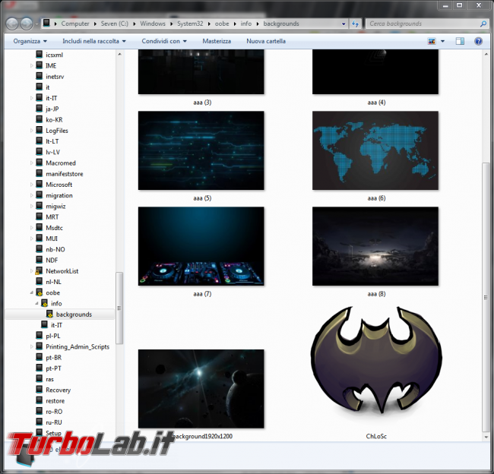Click the file list scroll down arrow
Screen dimensions: 494x474
coord(486,437)
